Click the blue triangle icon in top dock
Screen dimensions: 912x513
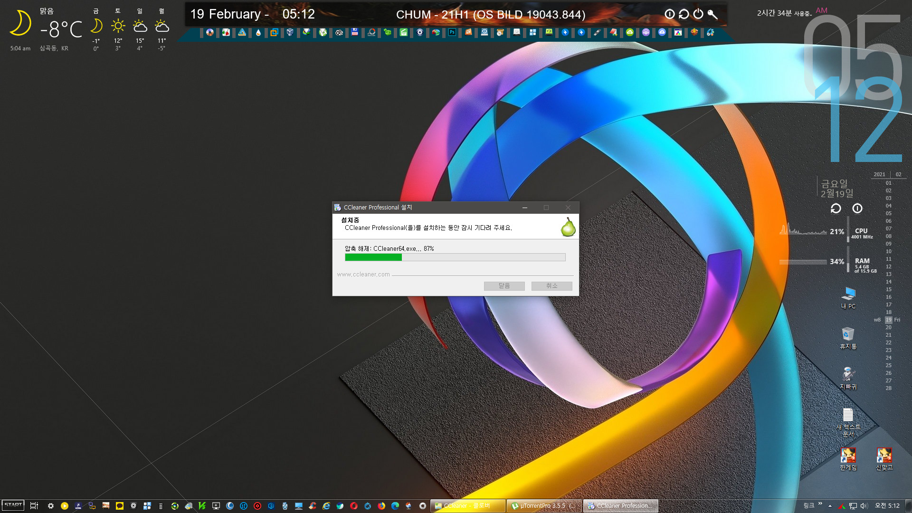click(242, 32)
